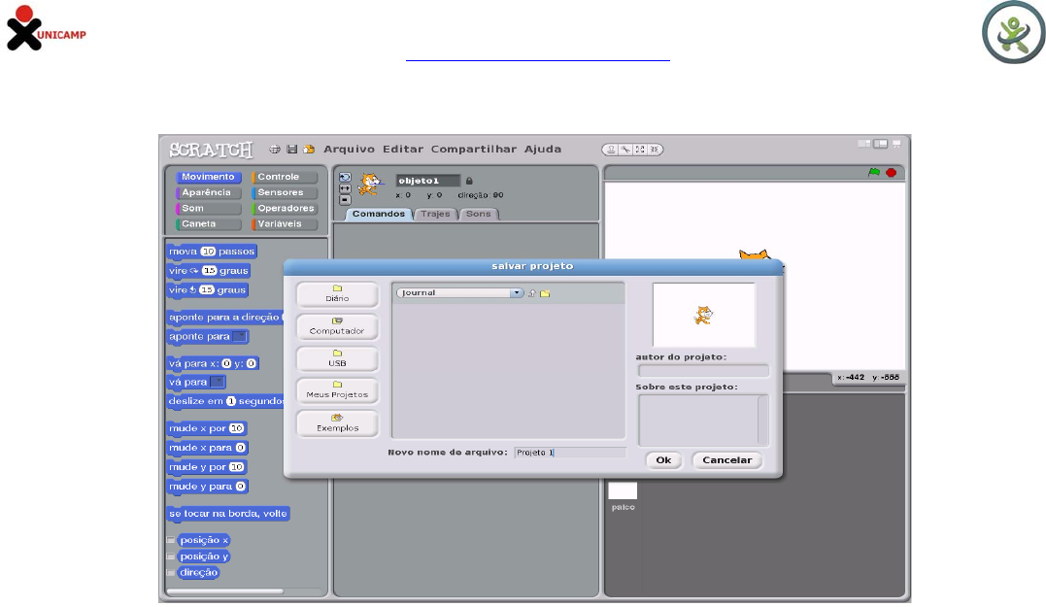Click the 'mova 10 passos' block

(212, 252)
